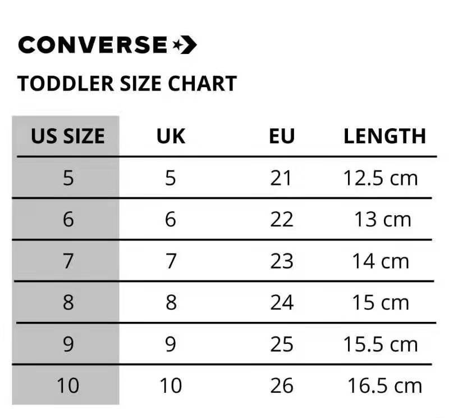Viewport: 449px width, 418px height.
Task: Select EU size 26 cell
Action: point(282,386)
